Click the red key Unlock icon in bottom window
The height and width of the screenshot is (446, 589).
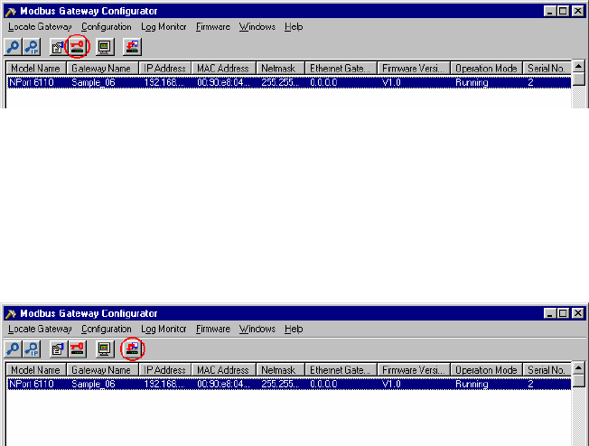78,349
